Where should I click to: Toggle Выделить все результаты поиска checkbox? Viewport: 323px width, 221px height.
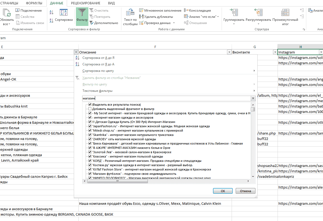click(x=90, y=105)
